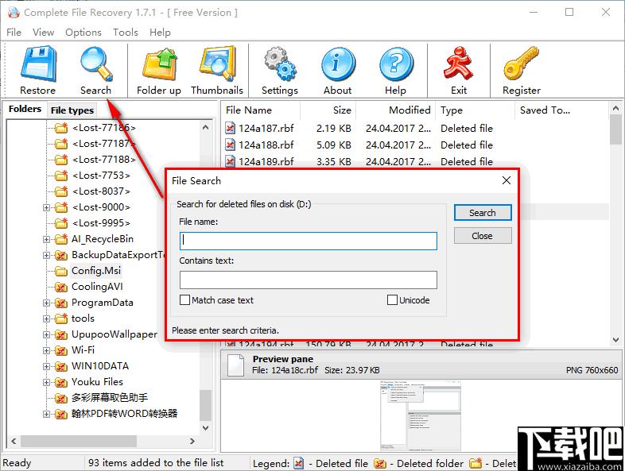The image size is (625, 471).
Task: Select the Lost-7753 folder entry
Action: point(101,176)
